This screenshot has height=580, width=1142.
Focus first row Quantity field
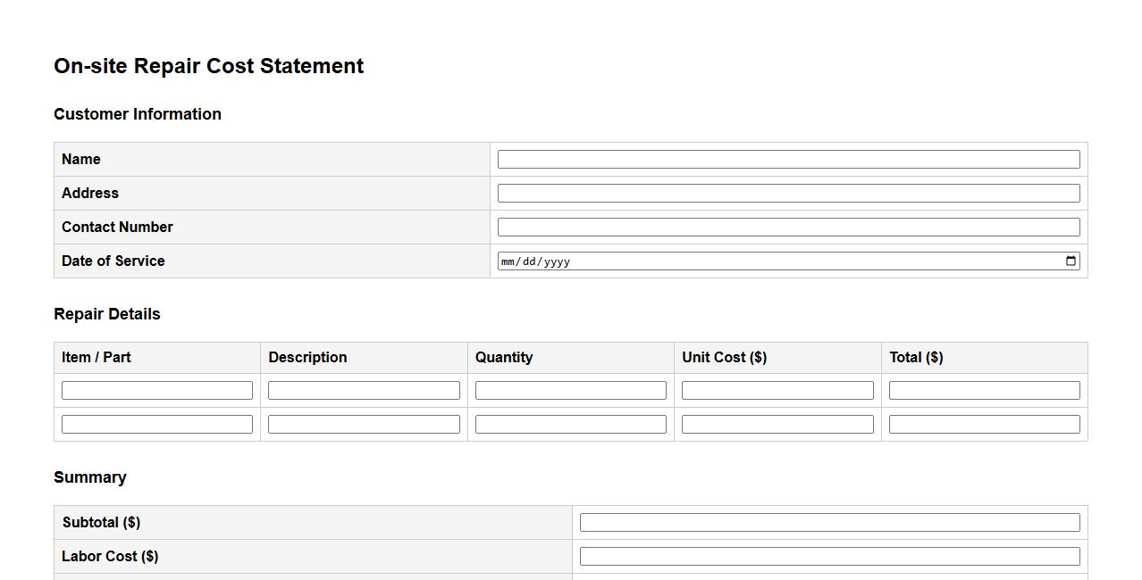570,391
